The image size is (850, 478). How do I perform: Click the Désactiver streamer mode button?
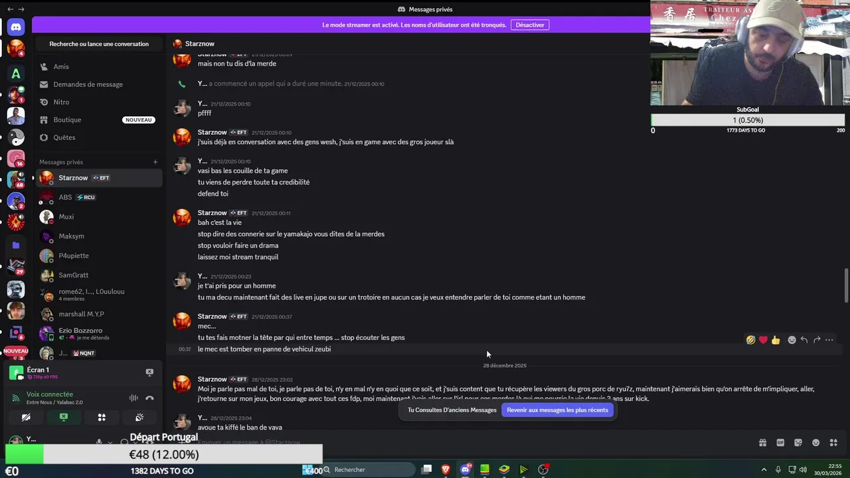coord(530,25)
